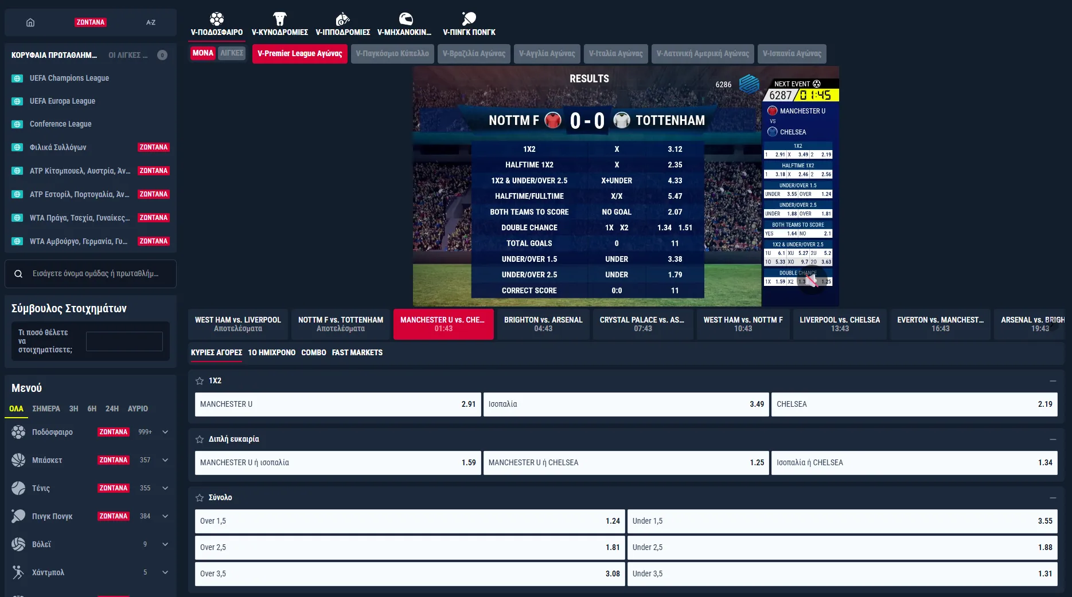The image size is (1072, 597).
Task: Select ΚΟΡΥΦΑΙΑ ΠΡΩΤΑΘΛΗΜΑΤΑ tab
Action: 54,56
